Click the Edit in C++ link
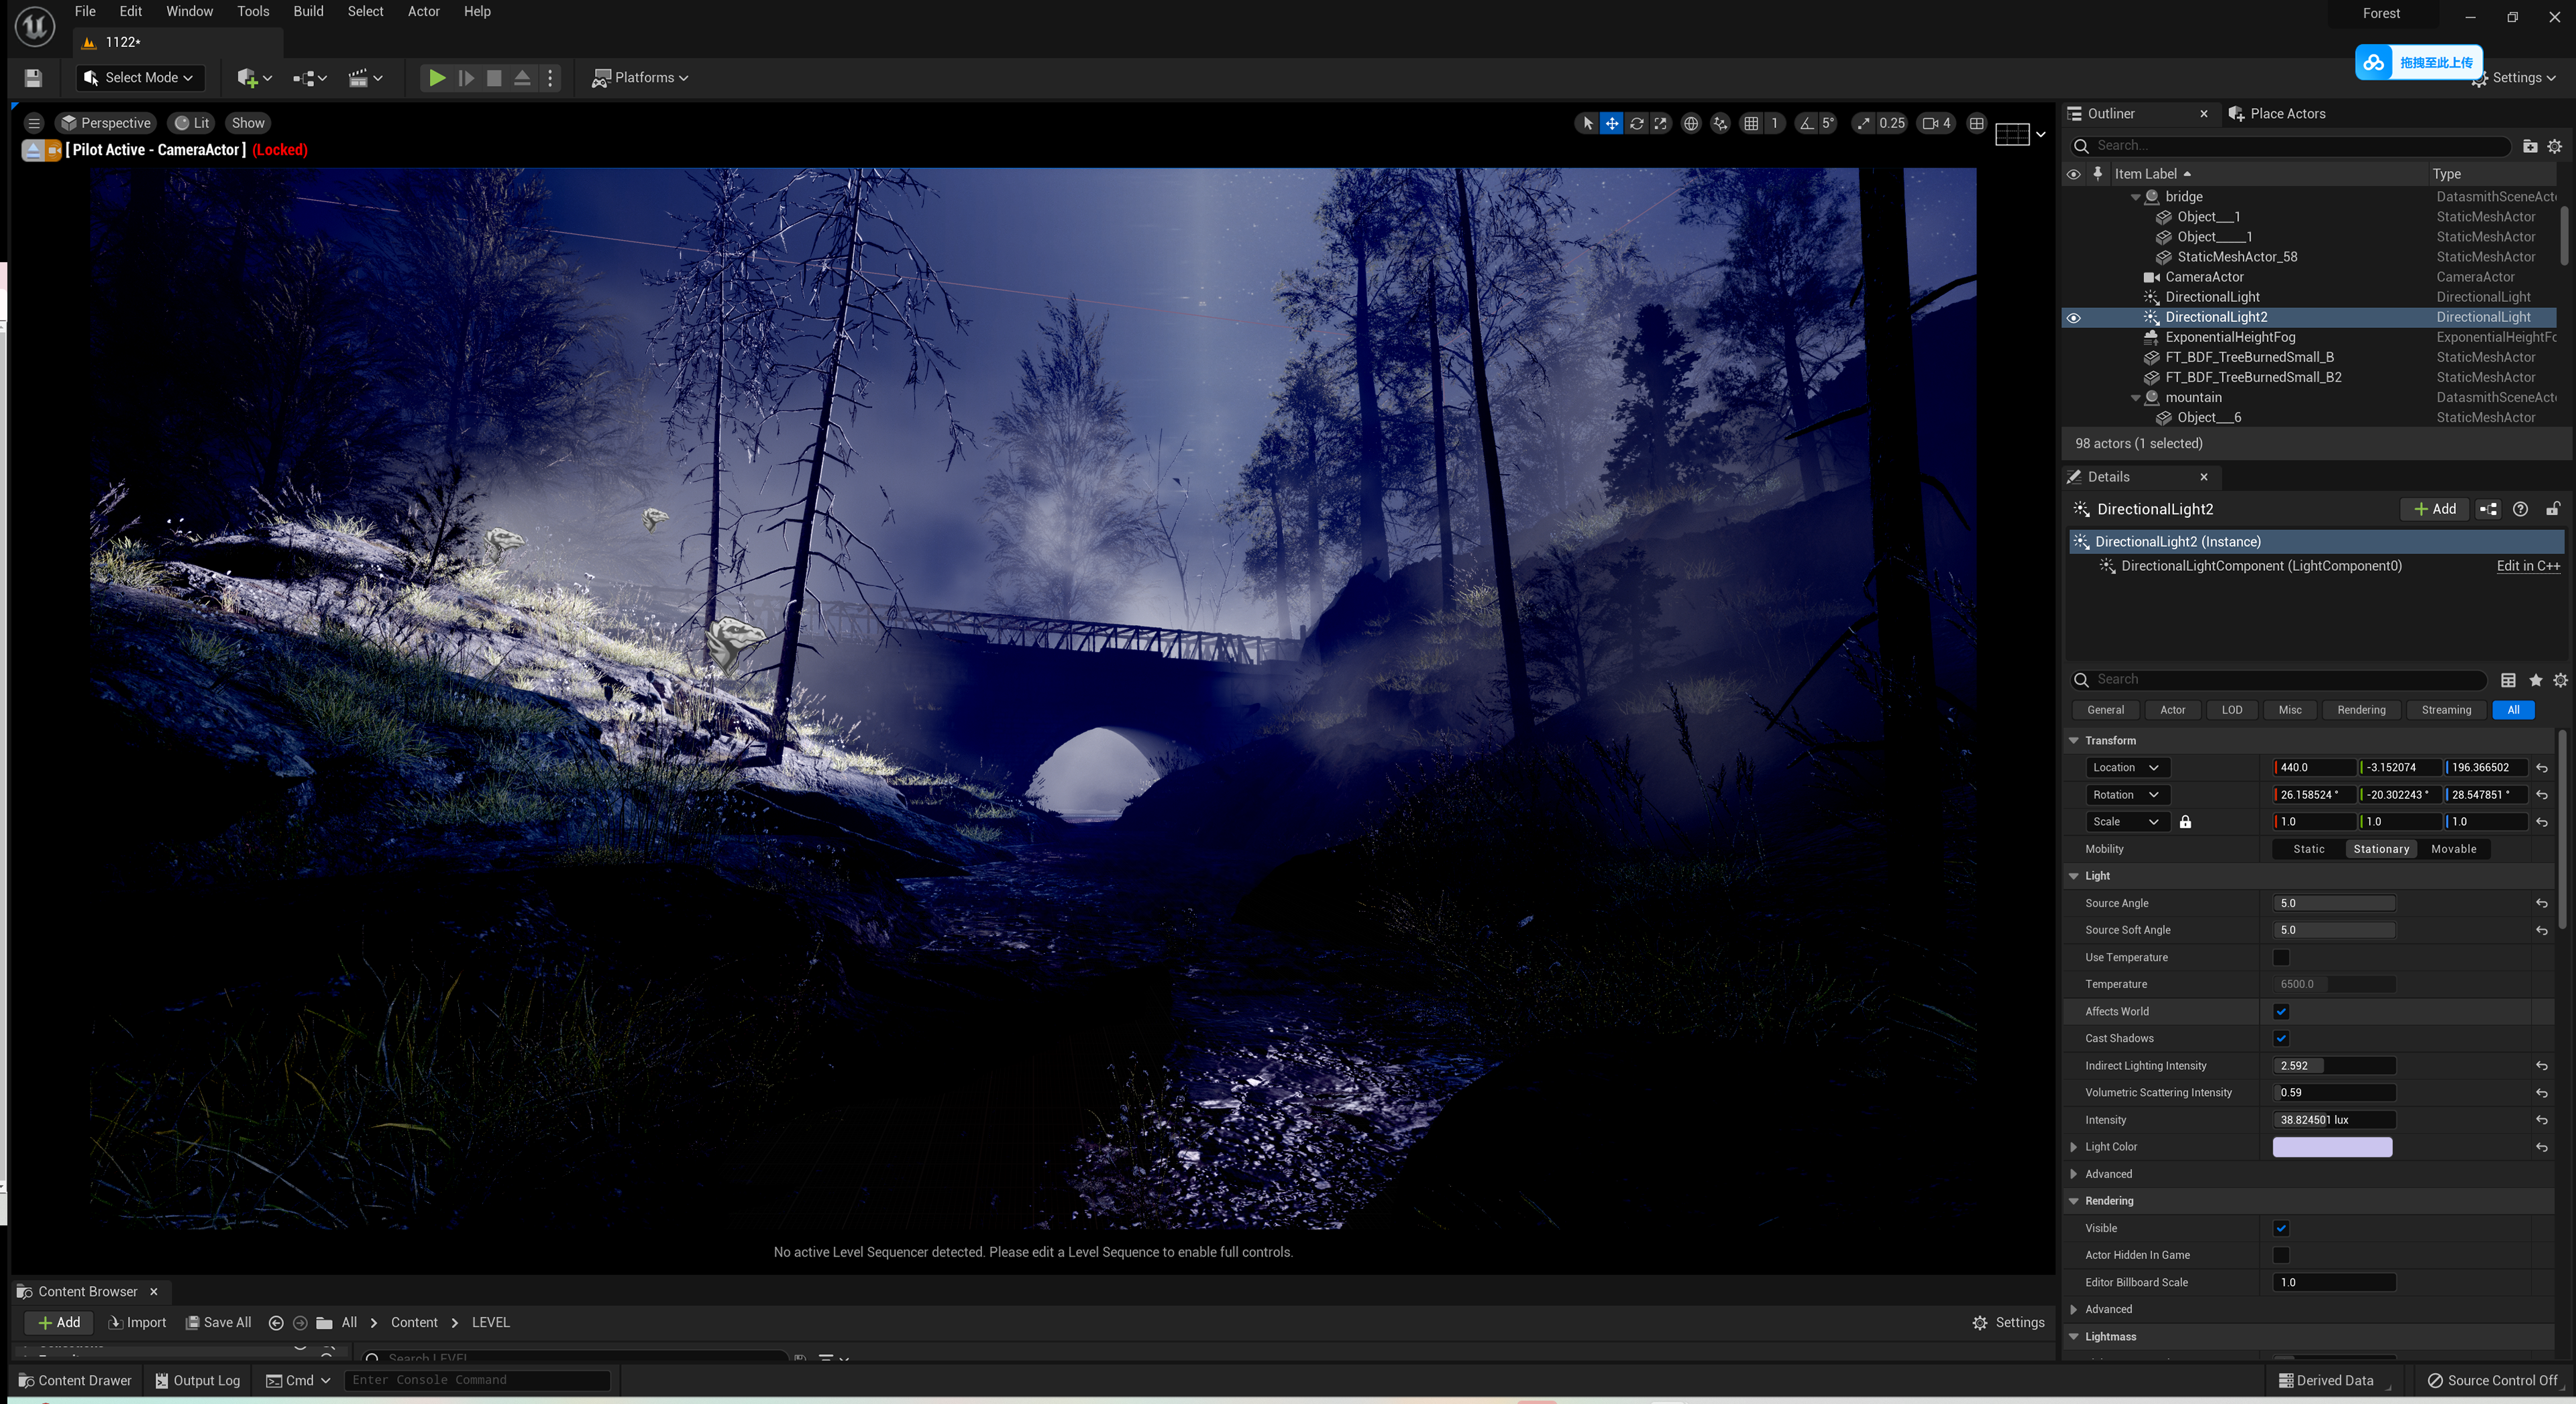 tap(2527, 566)
